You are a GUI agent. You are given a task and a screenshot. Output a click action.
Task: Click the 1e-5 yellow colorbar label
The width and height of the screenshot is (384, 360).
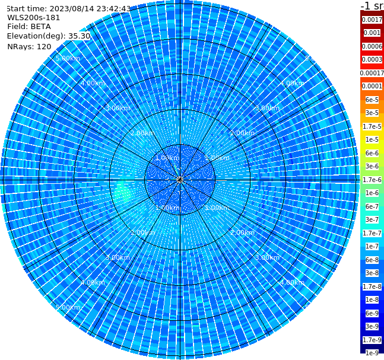pyautogui.click(x=372, y=139)
